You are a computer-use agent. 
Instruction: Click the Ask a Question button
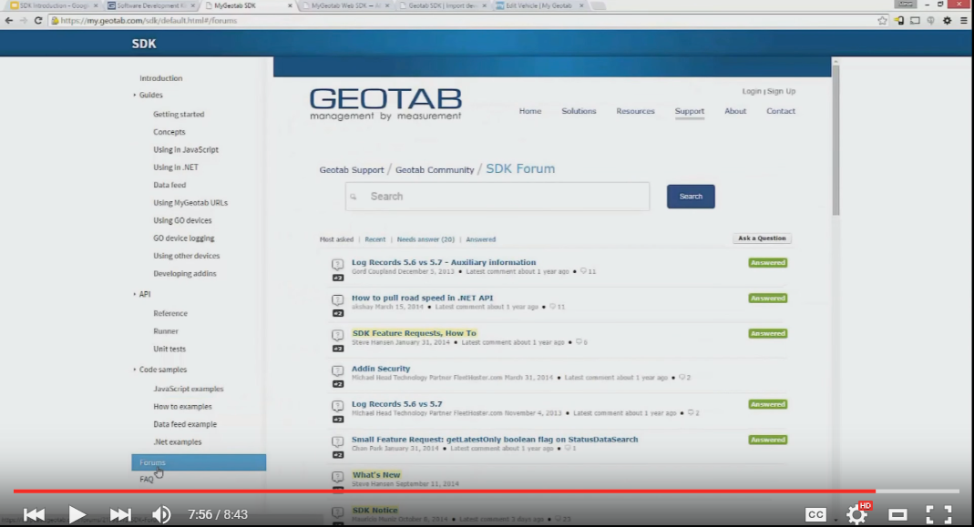tap(762, 238)
